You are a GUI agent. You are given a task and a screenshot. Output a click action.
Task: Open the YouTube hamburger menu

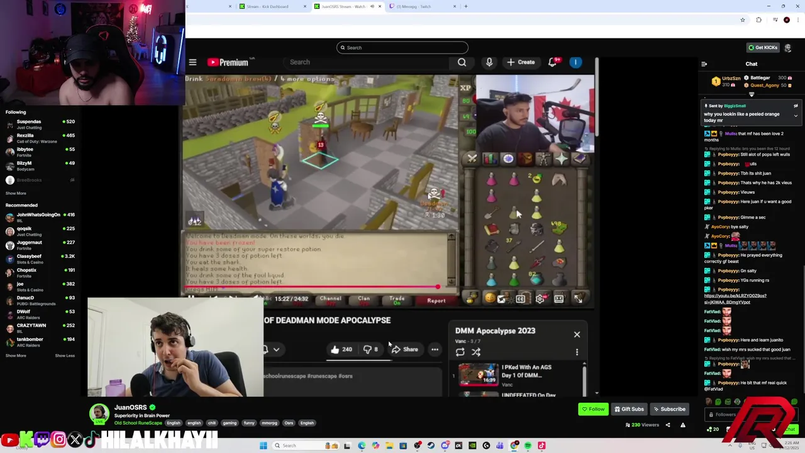(x=192, y=62)
